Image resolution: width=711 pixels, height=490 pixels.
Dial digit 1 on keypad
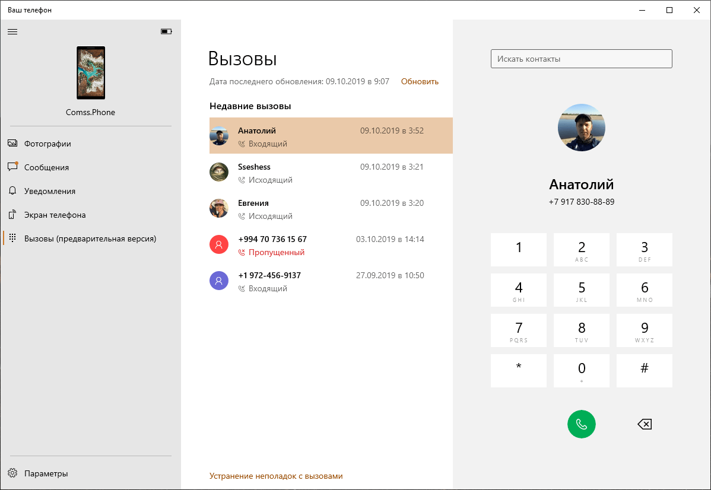(x=519, y=250)
